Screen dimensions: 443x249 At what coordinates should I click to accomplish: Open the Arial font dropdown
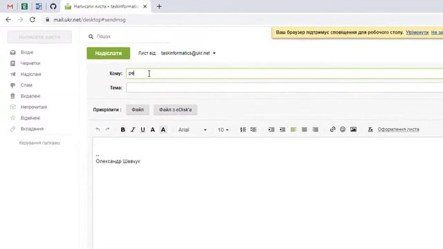(192, 129)
